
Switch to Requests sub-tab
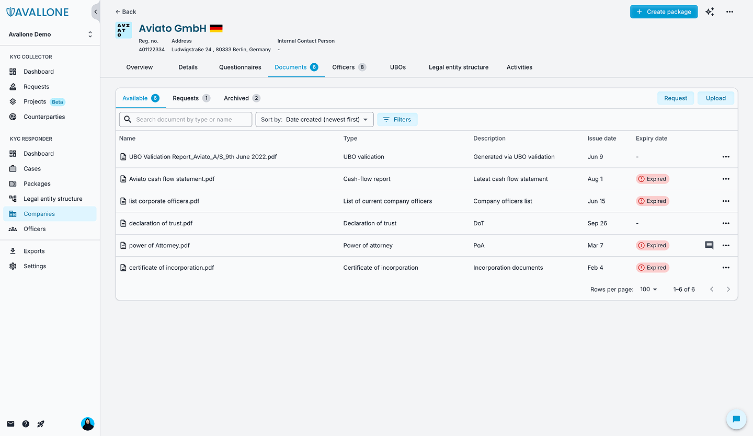191,98
